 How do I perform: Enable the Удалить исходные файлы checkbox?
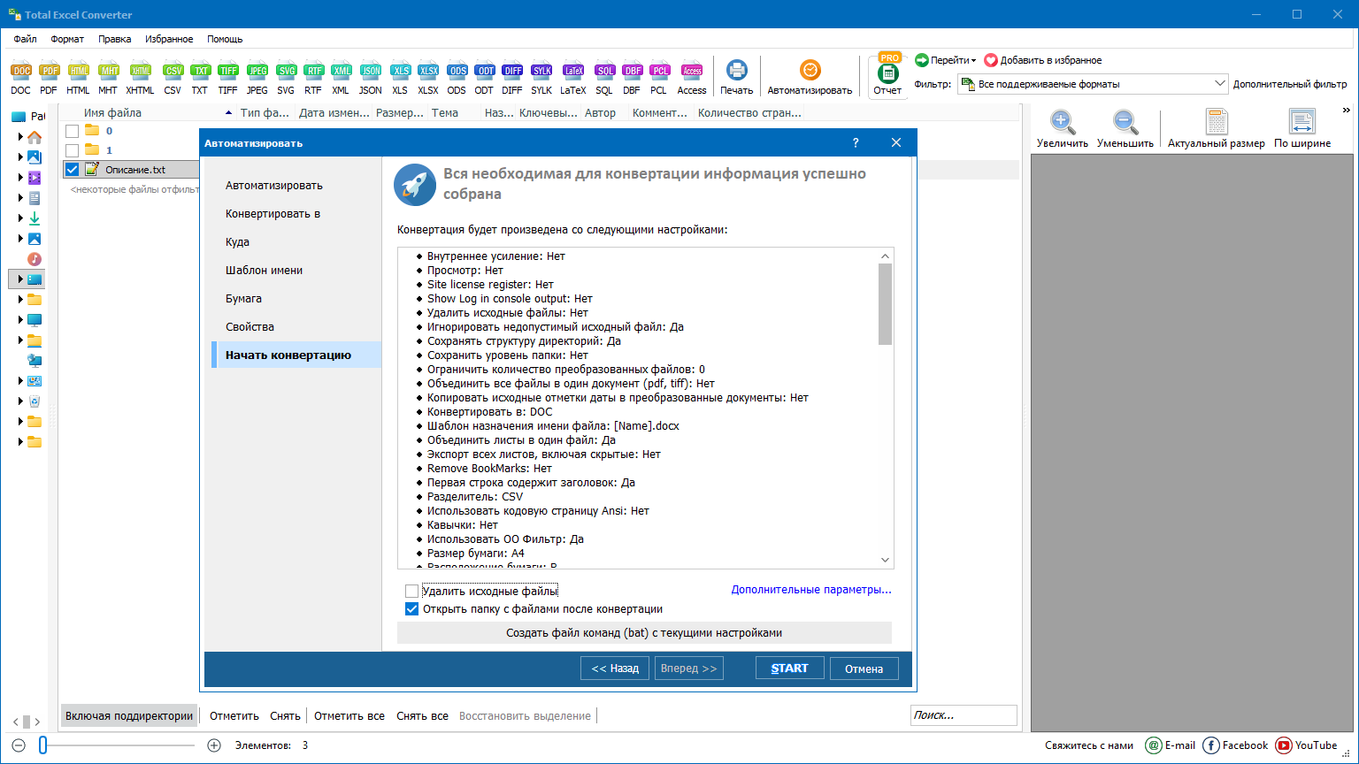point(411,591)
